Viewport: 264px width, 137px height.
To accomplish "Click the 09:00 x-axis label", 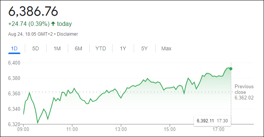I will [x=23, y=129].
